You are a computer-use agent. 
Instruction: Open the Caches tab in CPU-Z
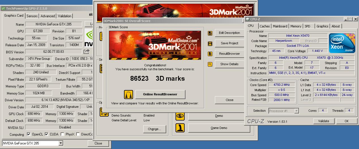pos(265,26)
